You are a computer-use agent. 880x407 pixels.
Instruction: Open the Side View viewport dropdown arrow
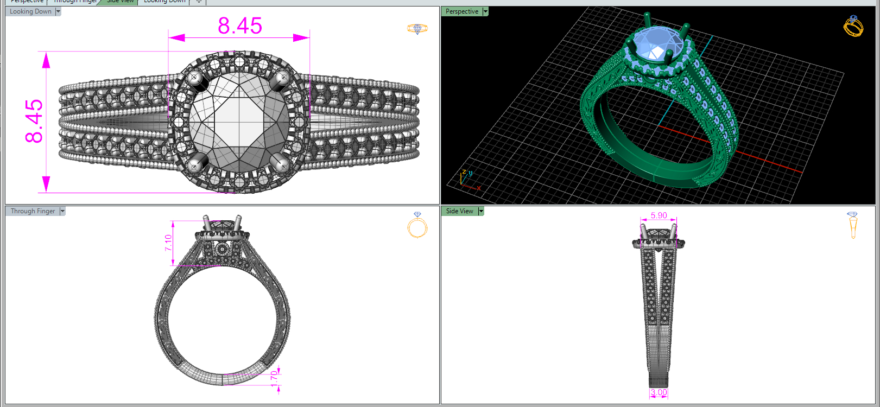point(481,211)
